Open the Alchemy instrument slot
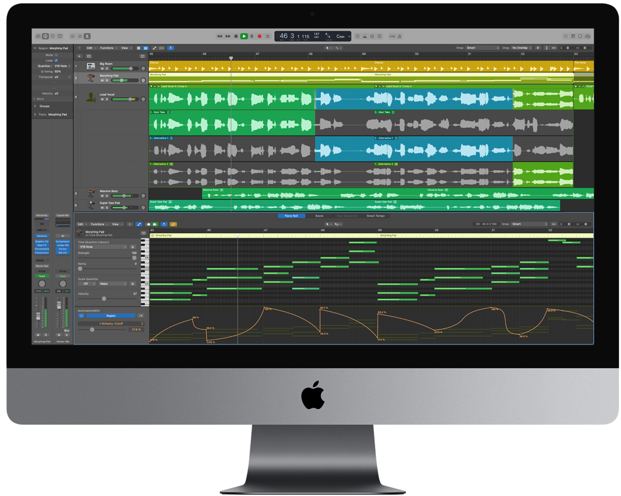The image size is (621, 496). [x=42, y=236]
